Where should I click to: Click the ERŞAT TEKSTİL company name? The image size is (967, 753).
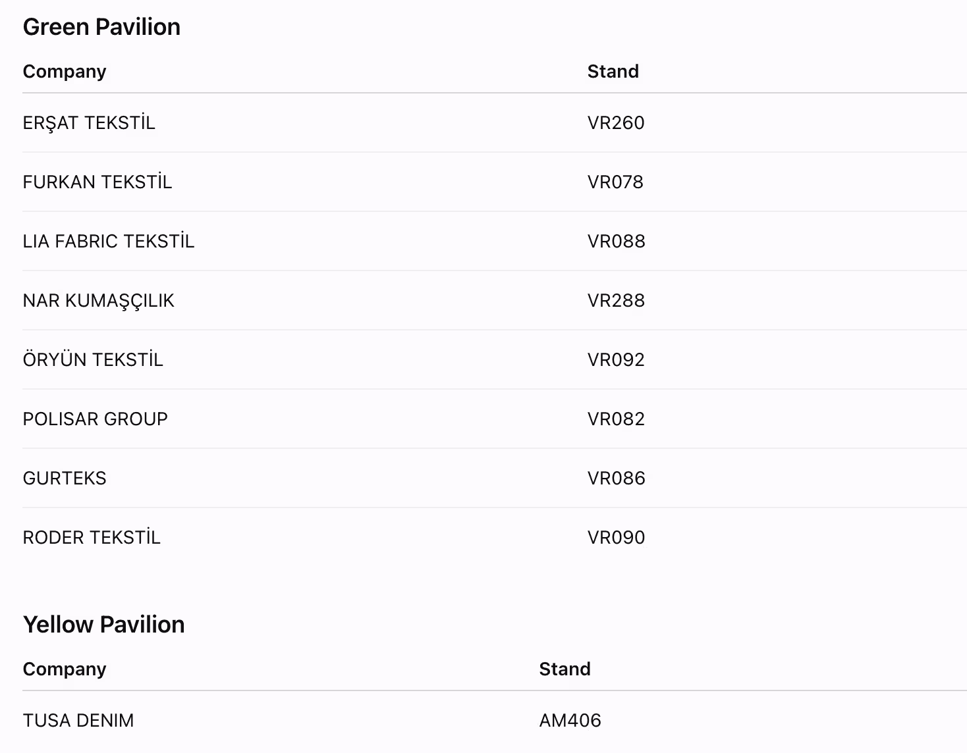(x=89, y=123)
